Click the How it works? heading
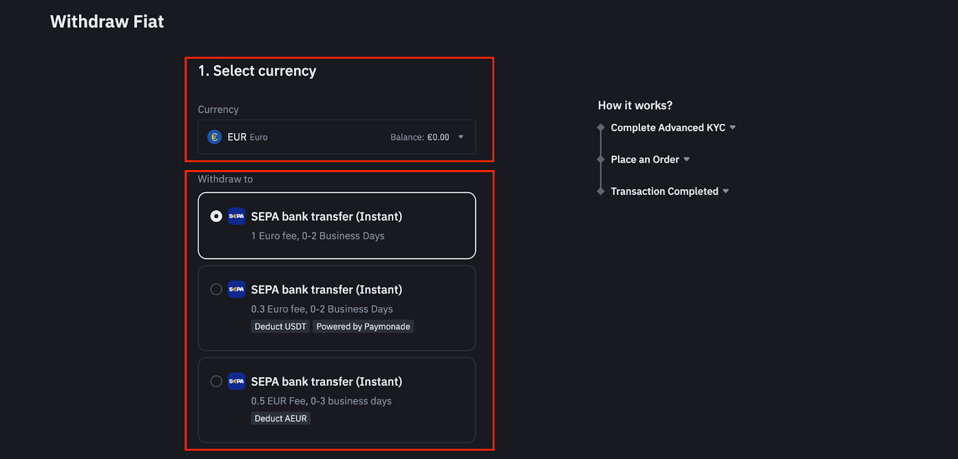958x459 pixels. 635,105
